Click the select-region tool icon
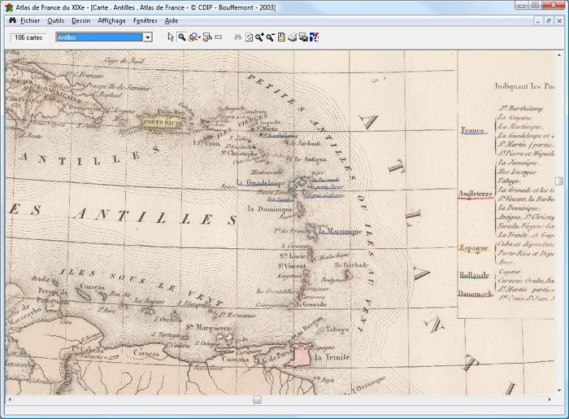 pyautogui.click(x=207, y=37)
